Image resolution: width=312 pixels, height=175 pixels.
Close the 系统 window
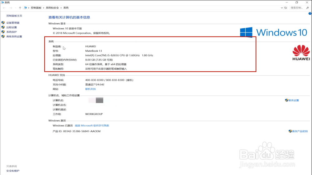(307, 2)
